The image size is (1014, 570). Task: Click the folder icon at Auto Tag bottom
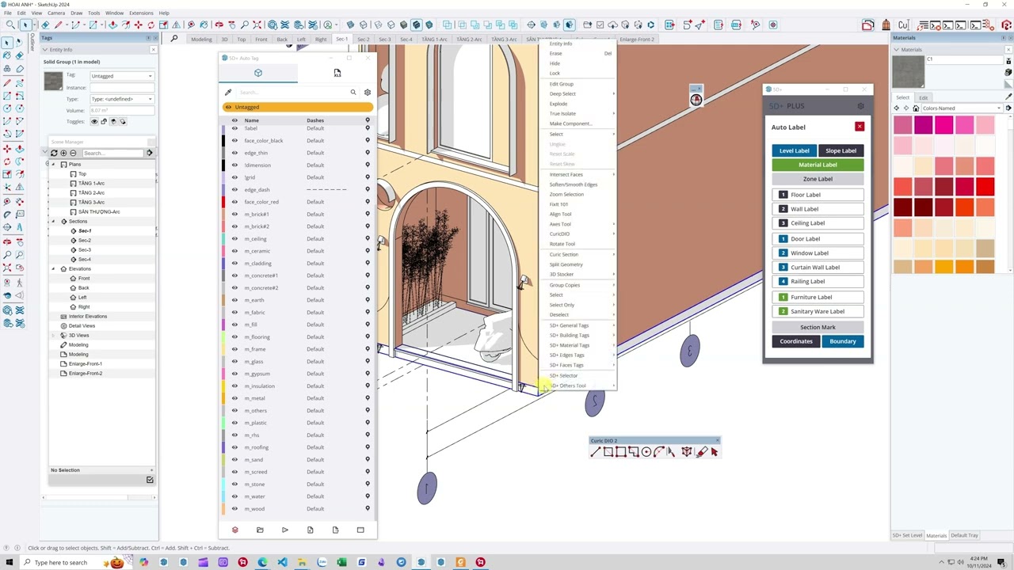260,530
